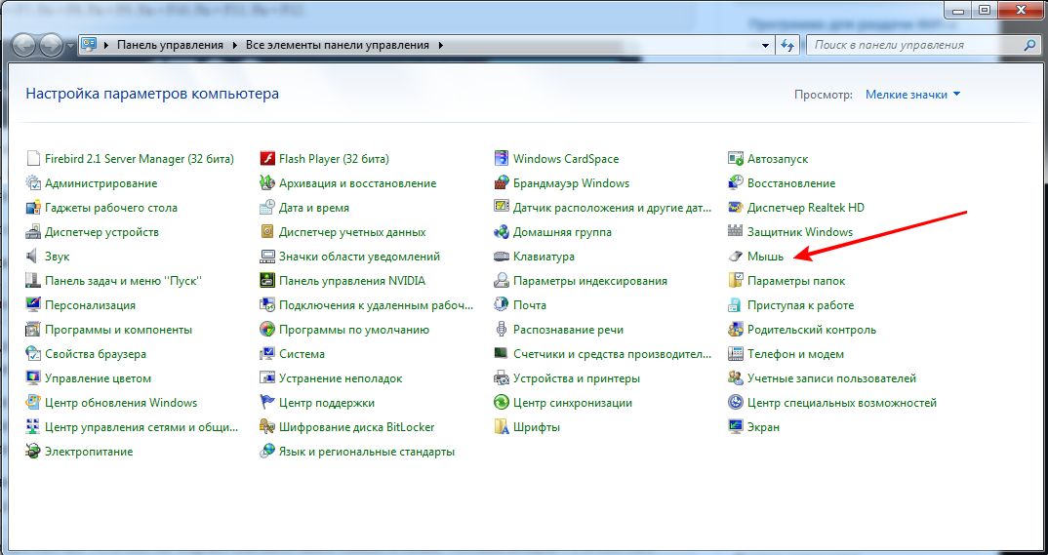
Task: Click the Телефон и модем link
Action: click(x=795, y=354)
